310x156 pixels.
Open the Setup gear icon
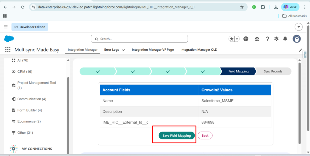276,39
